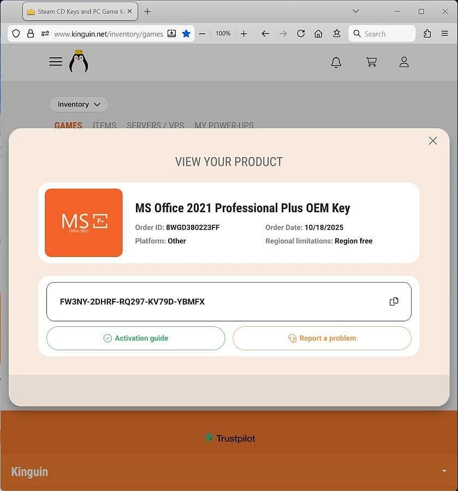This screenshot has height=491, width=458.
Task: Expand the Inventory dropdown
Action: click(x=79, y=104)
